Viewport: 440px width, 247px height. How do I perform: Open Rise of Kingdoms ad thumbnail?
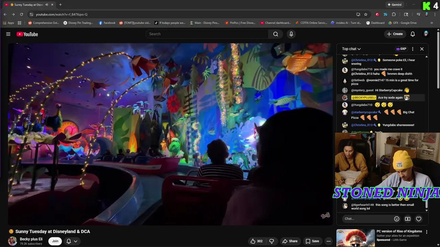click(x=355, y=238)
